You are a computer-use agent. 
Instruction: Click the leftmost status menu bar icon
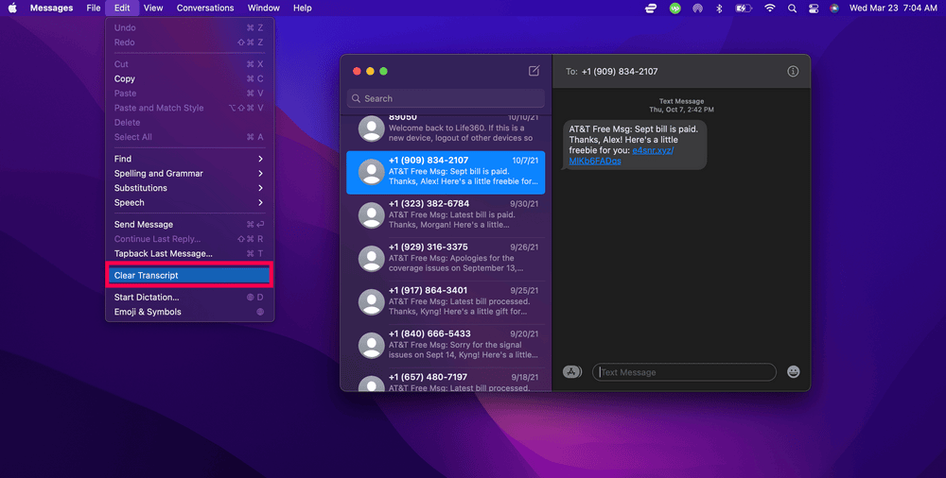coord(651,8)
